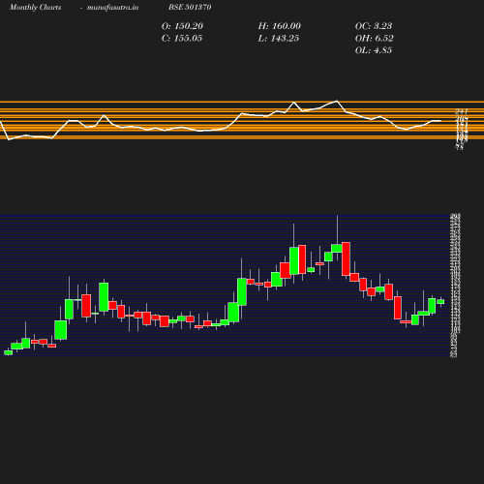The image size is (484, 484).
Task: Click the tallest red candle near the chart peak
Action: (346, 258)
